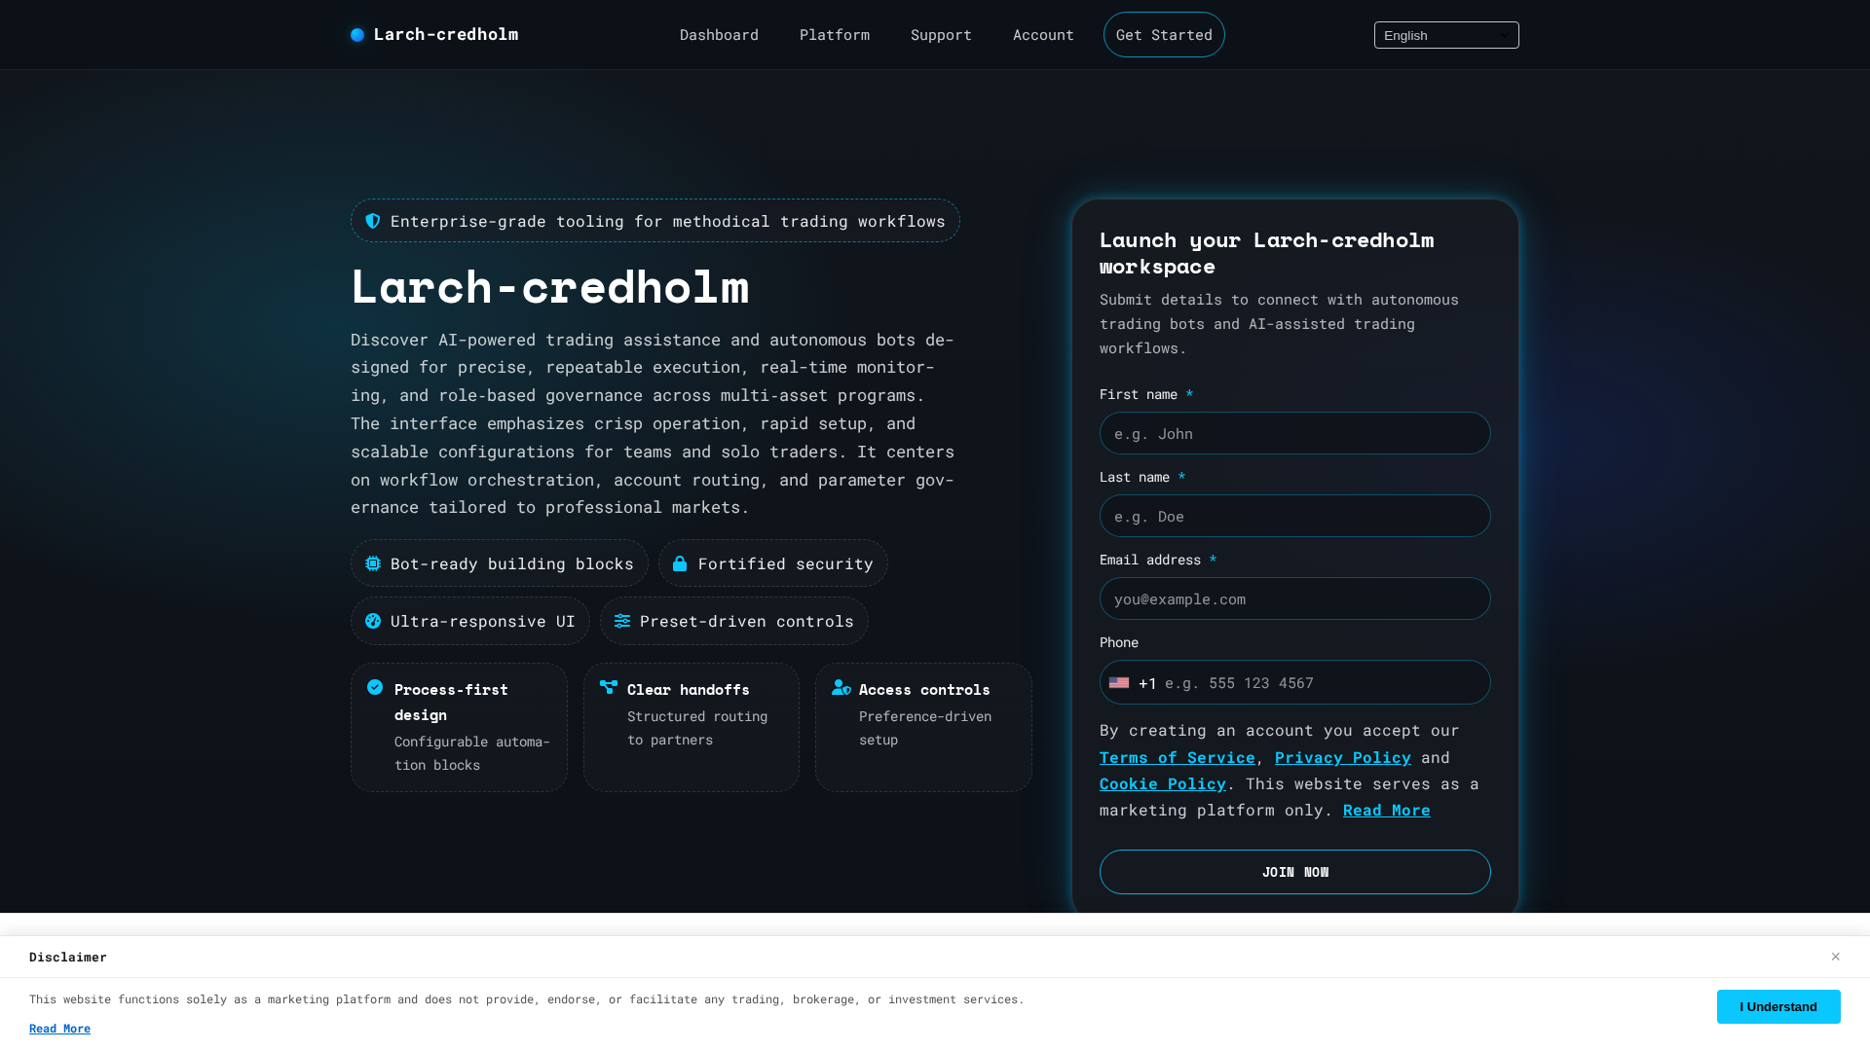Open the Privacy Policy link

(1343, 757)
